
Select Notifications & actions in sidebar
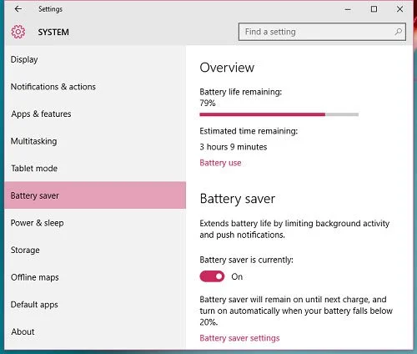pos(95,87)
